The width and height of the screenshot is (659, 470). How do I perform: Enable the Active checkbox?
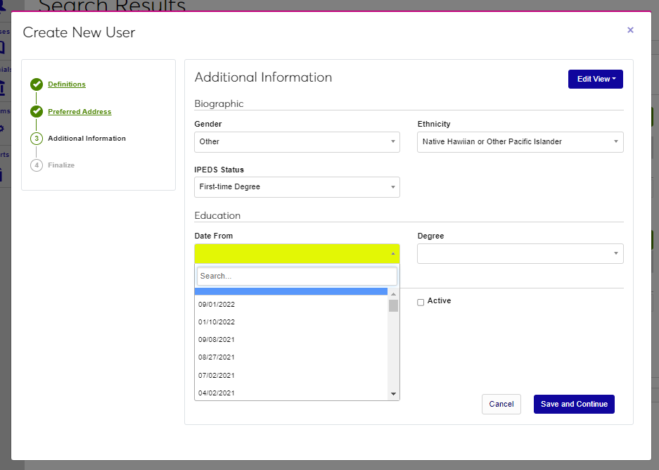pos(421,302)
